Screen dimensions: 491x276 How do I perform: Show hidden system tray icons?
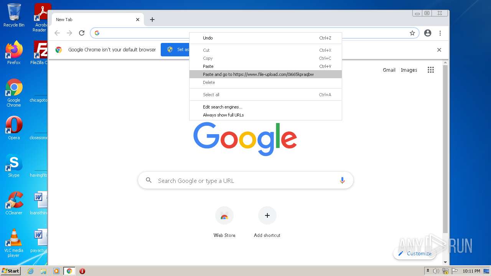click(x=428, y=271)
